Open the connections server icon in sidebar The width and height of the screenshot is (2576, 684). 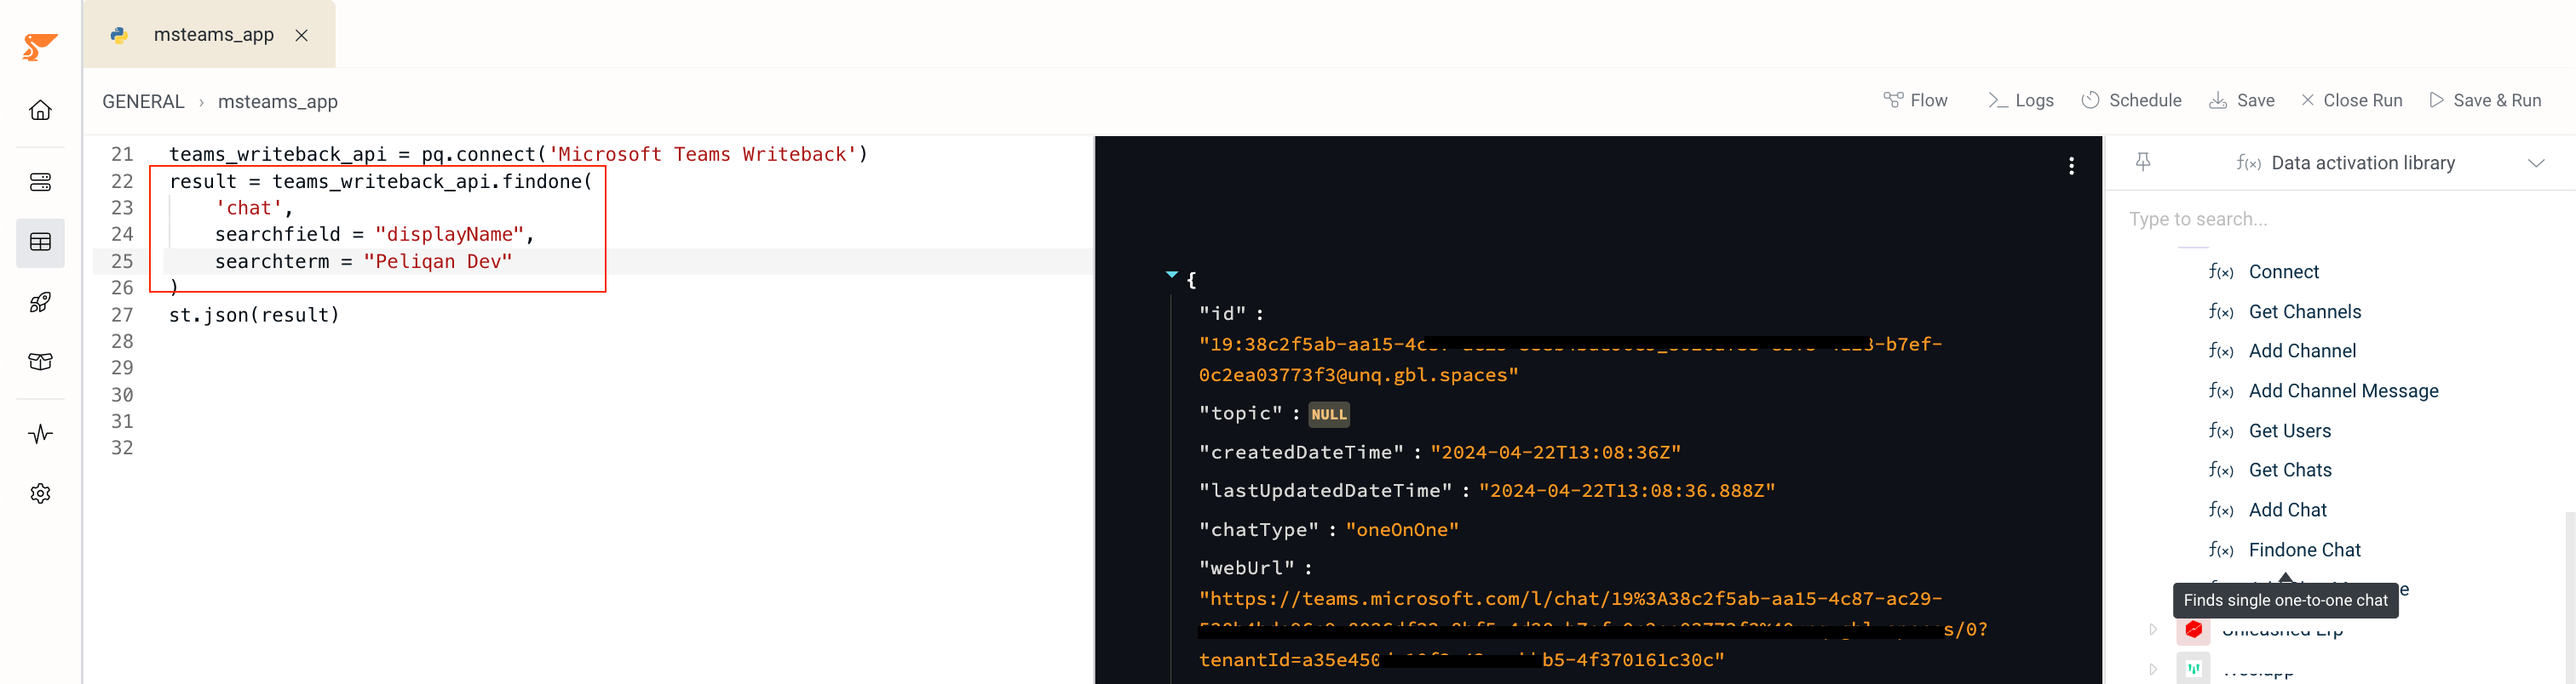point(40,182)
